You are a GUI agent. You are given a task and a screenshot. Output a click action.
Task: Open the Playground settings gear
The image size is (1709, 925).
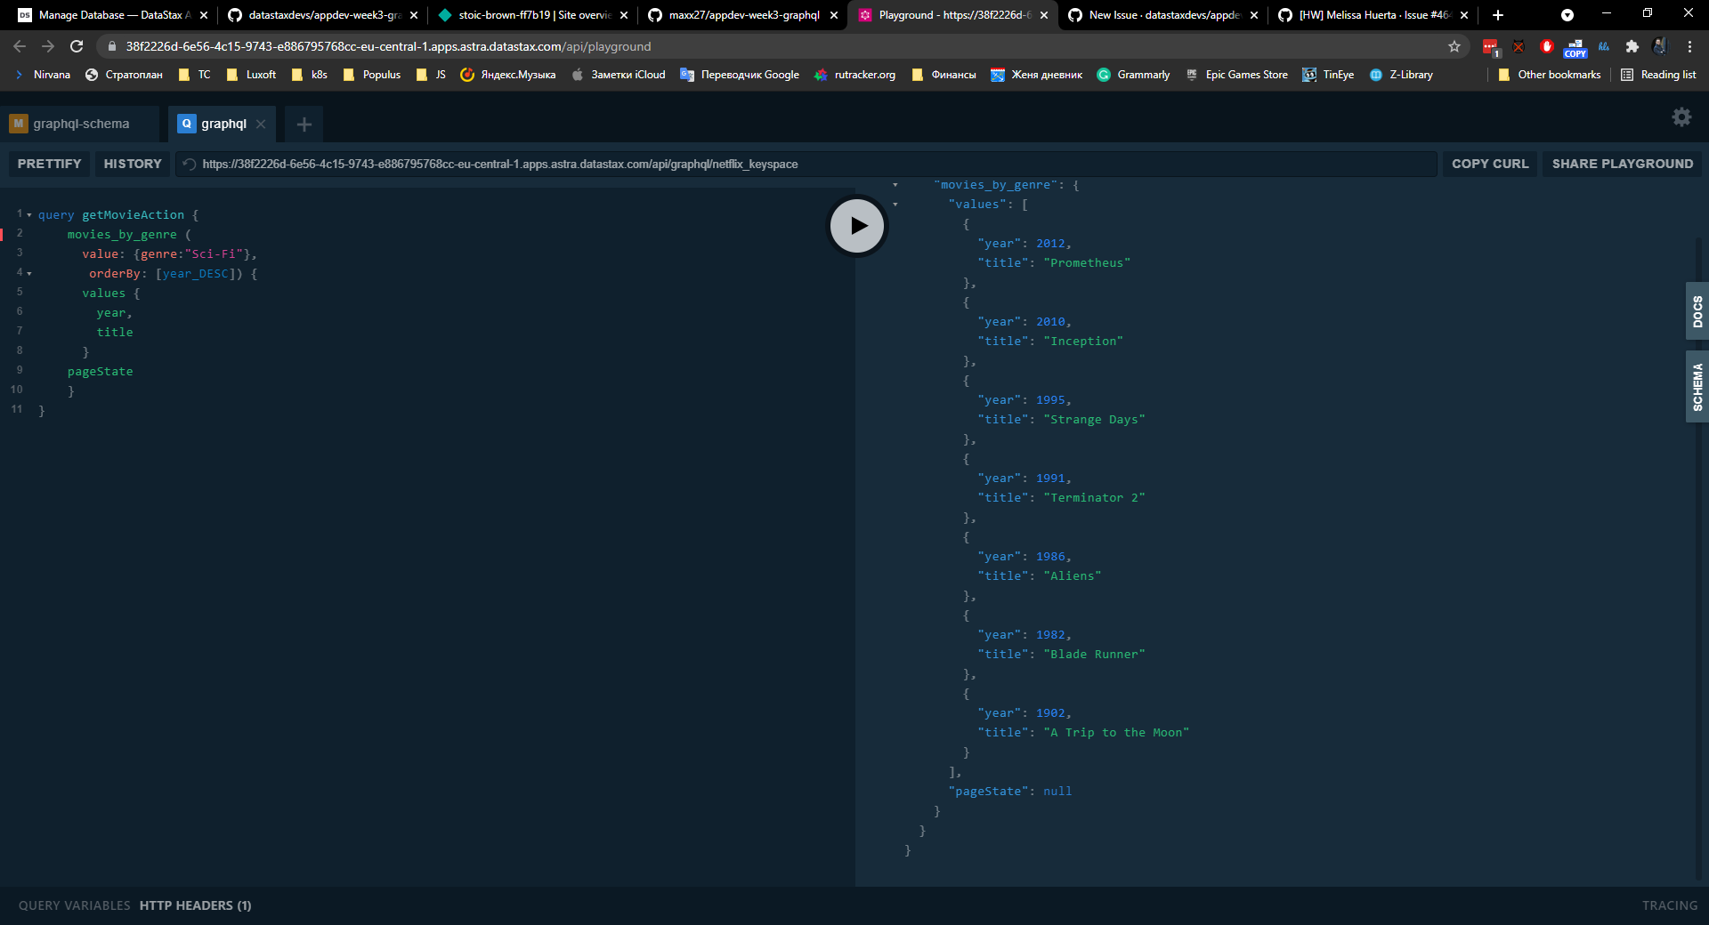(1681, 117)
